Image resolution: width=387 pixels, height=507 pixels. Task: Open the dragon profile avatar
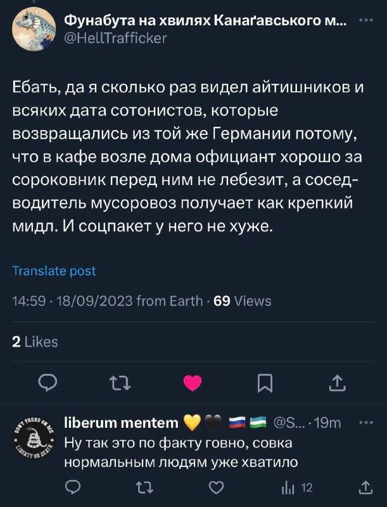coord(34,29)
